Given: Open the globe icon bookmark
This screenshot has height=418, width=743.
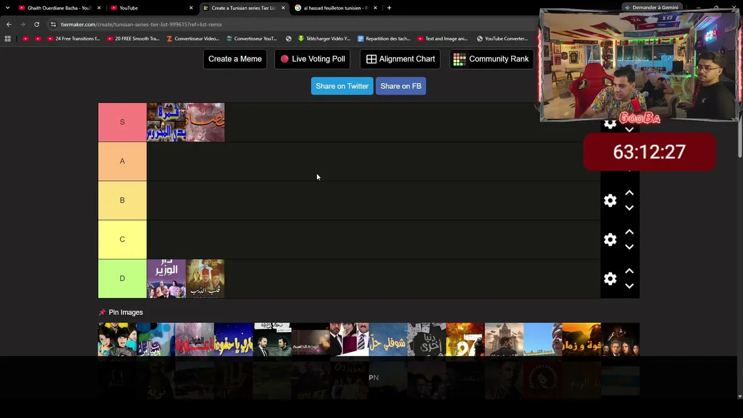Looking at the screenshot, I should pyautogui.click(x=288, y=39).
